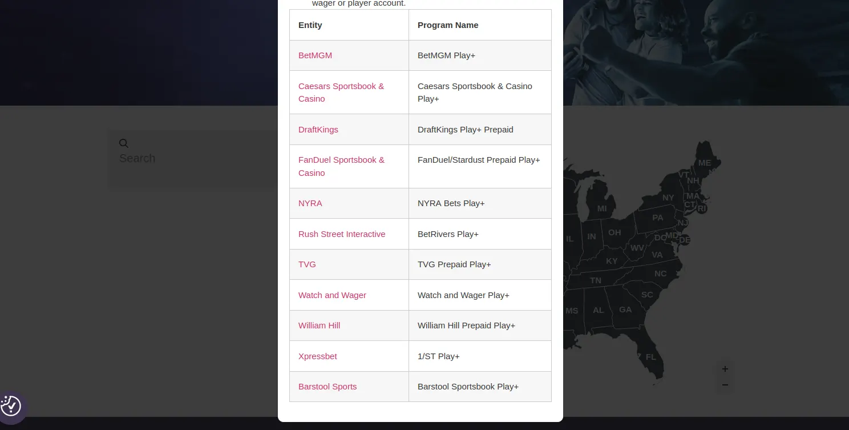Open FanDuel Sportsbook & Casino entity link
Screen dimensions: 849x430
[341, 166]
